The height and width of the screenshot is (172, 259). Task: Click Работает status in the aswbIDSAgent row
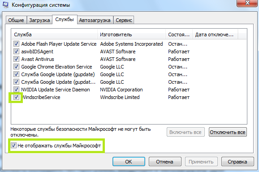tap(179, 52)
